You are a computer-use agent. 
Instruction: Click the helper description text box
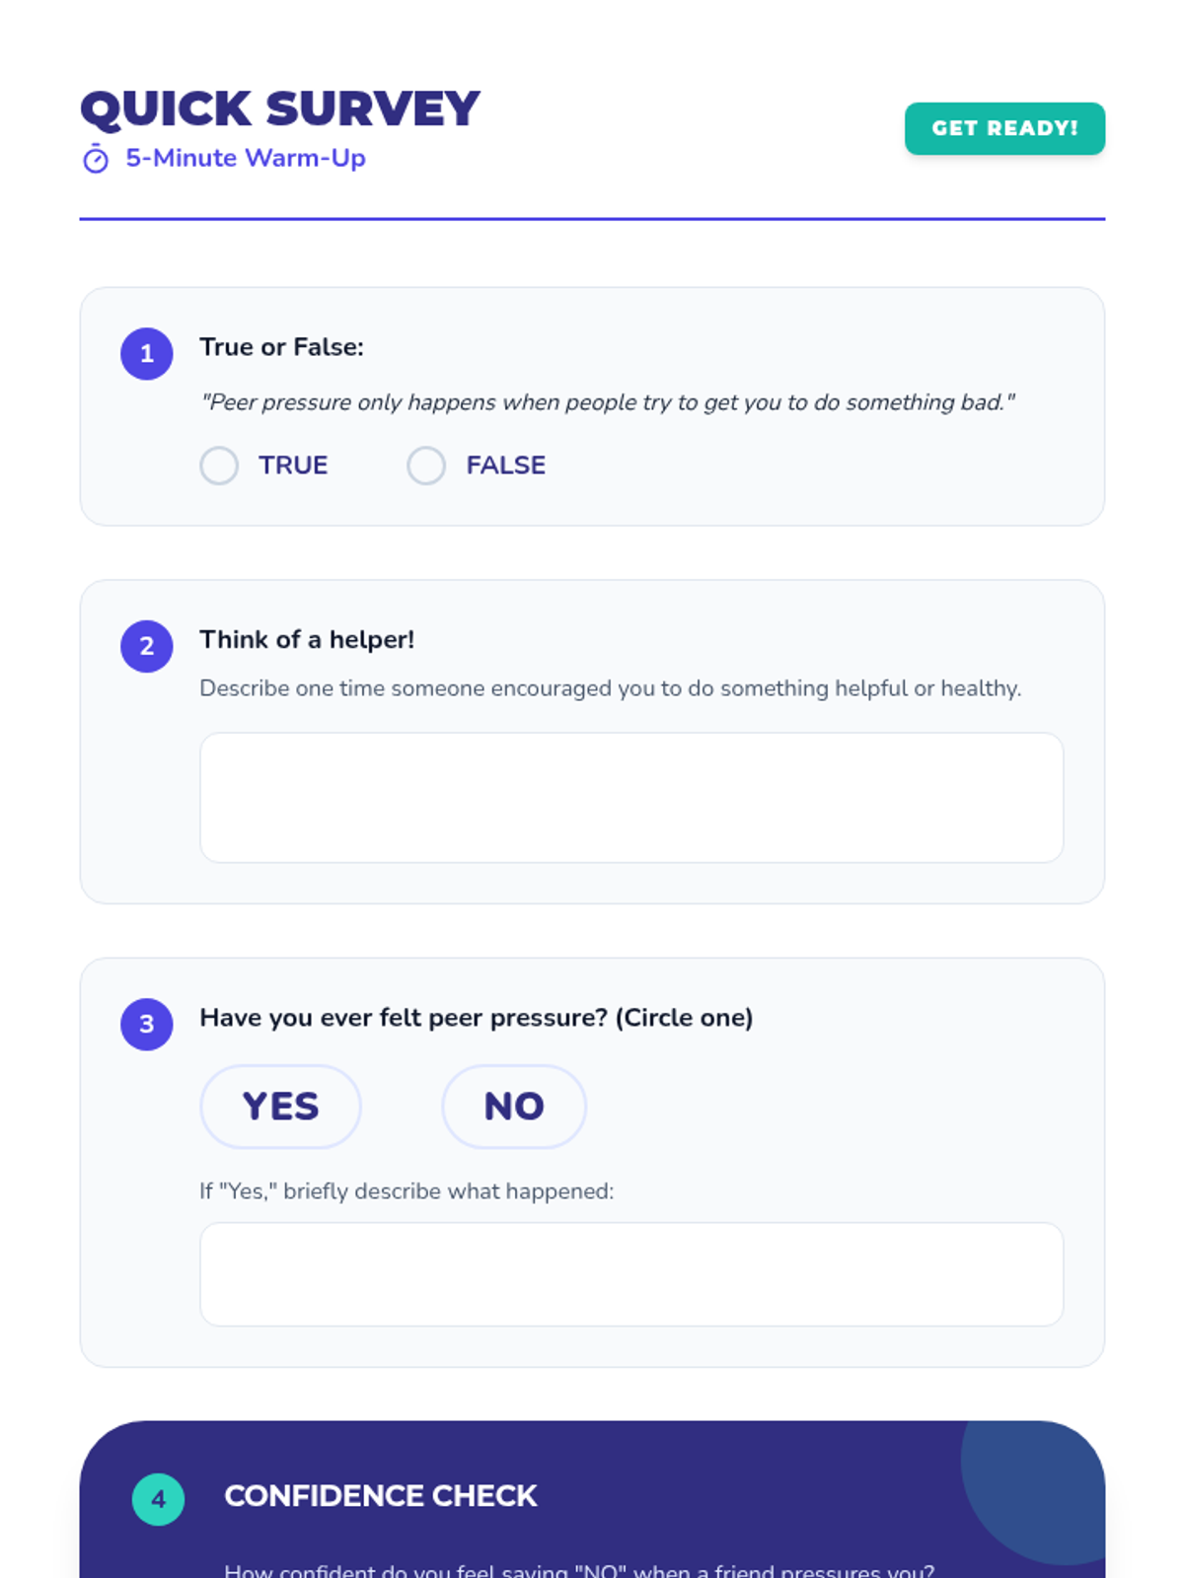click(x=631, y=797)
